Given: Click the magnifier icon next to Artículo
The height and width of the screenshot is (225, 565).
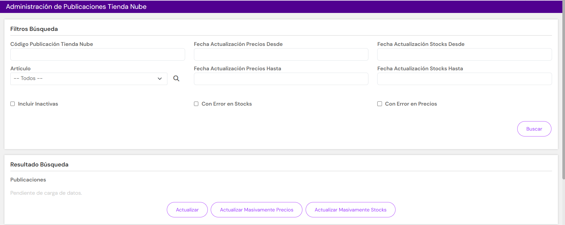Looking at the screenshot, I should (x=176, y=79).
